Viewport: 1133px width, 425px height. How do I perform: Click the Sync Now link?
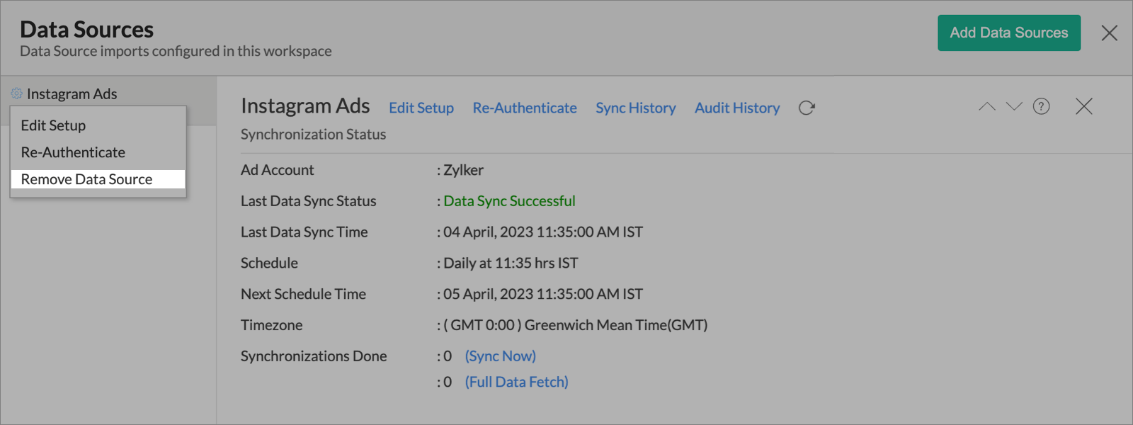click(x=500, y=356)
